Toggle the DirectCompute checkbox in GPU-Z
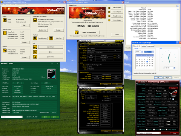Viewport: 181px width, 136px height. point(167,130)
